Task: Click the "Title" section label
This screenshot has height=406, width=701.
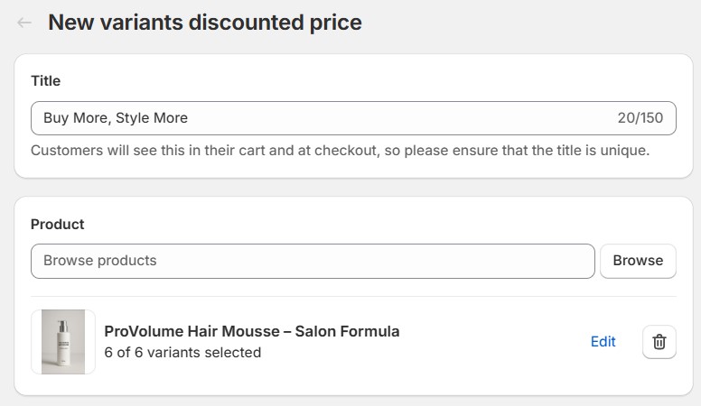Action: (x=45, y=80)
